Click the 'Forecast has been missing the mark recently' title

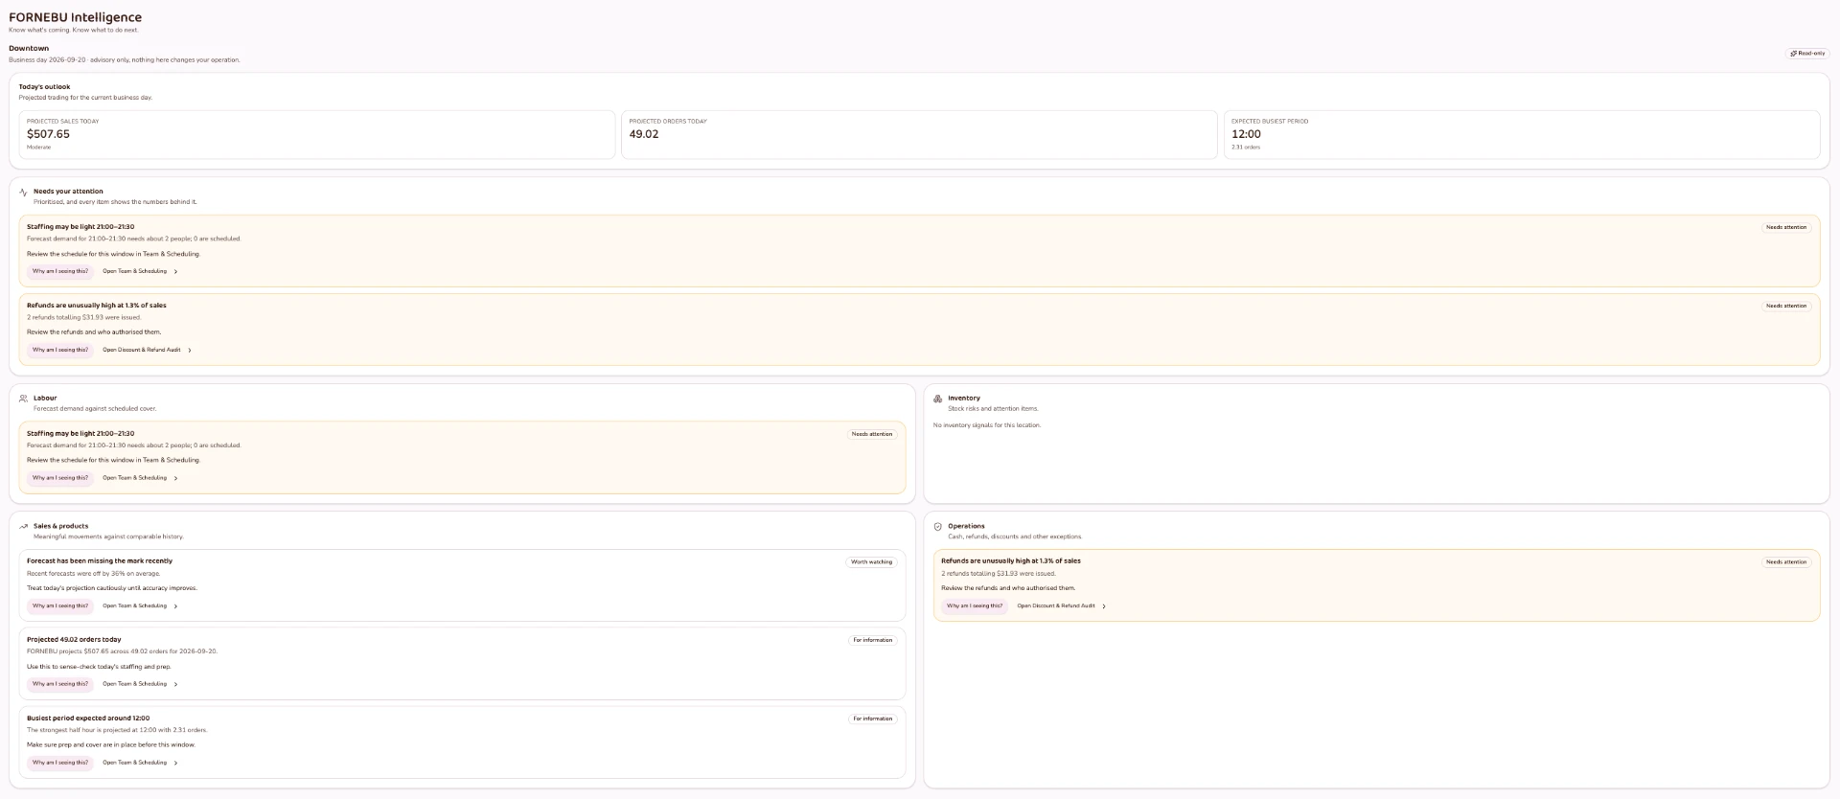[100, 561]
